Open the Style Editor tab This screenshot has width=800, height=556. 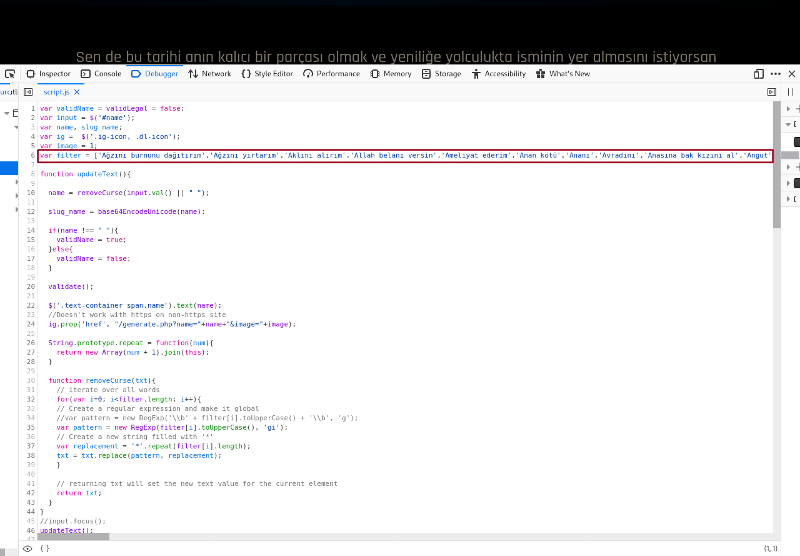pos(267,74)
